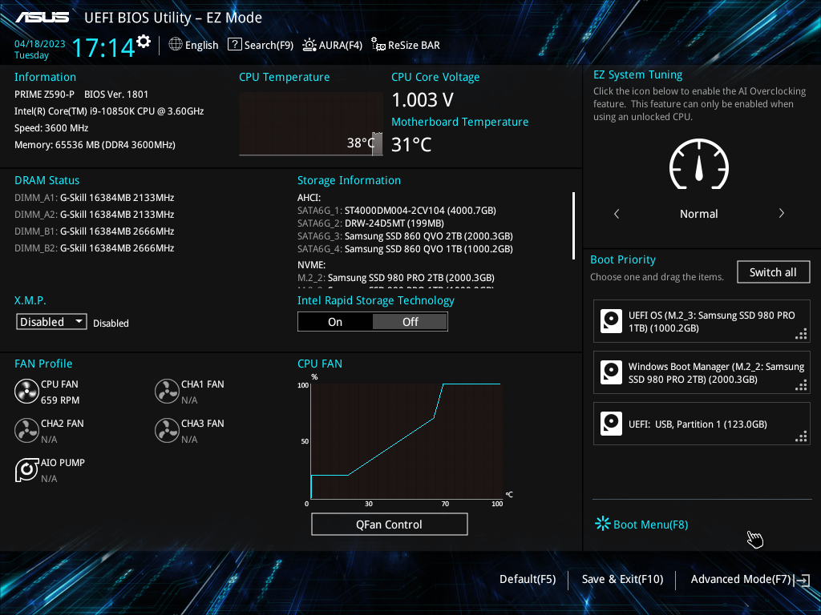
Task: Click DIMM_A1 G-Skill 16384MB 2133MHz row
Action: [x=95, y=198]
